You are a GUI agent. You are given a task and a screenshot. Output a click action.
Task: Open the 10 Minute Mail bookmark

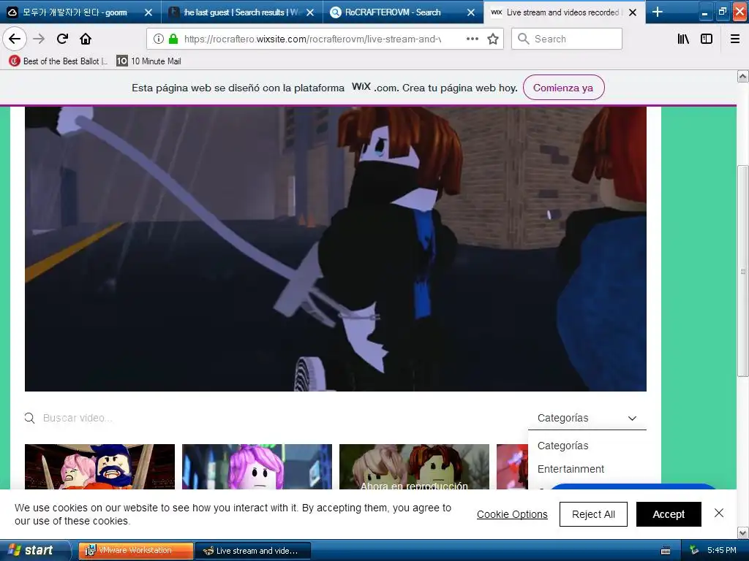(149, 61)
